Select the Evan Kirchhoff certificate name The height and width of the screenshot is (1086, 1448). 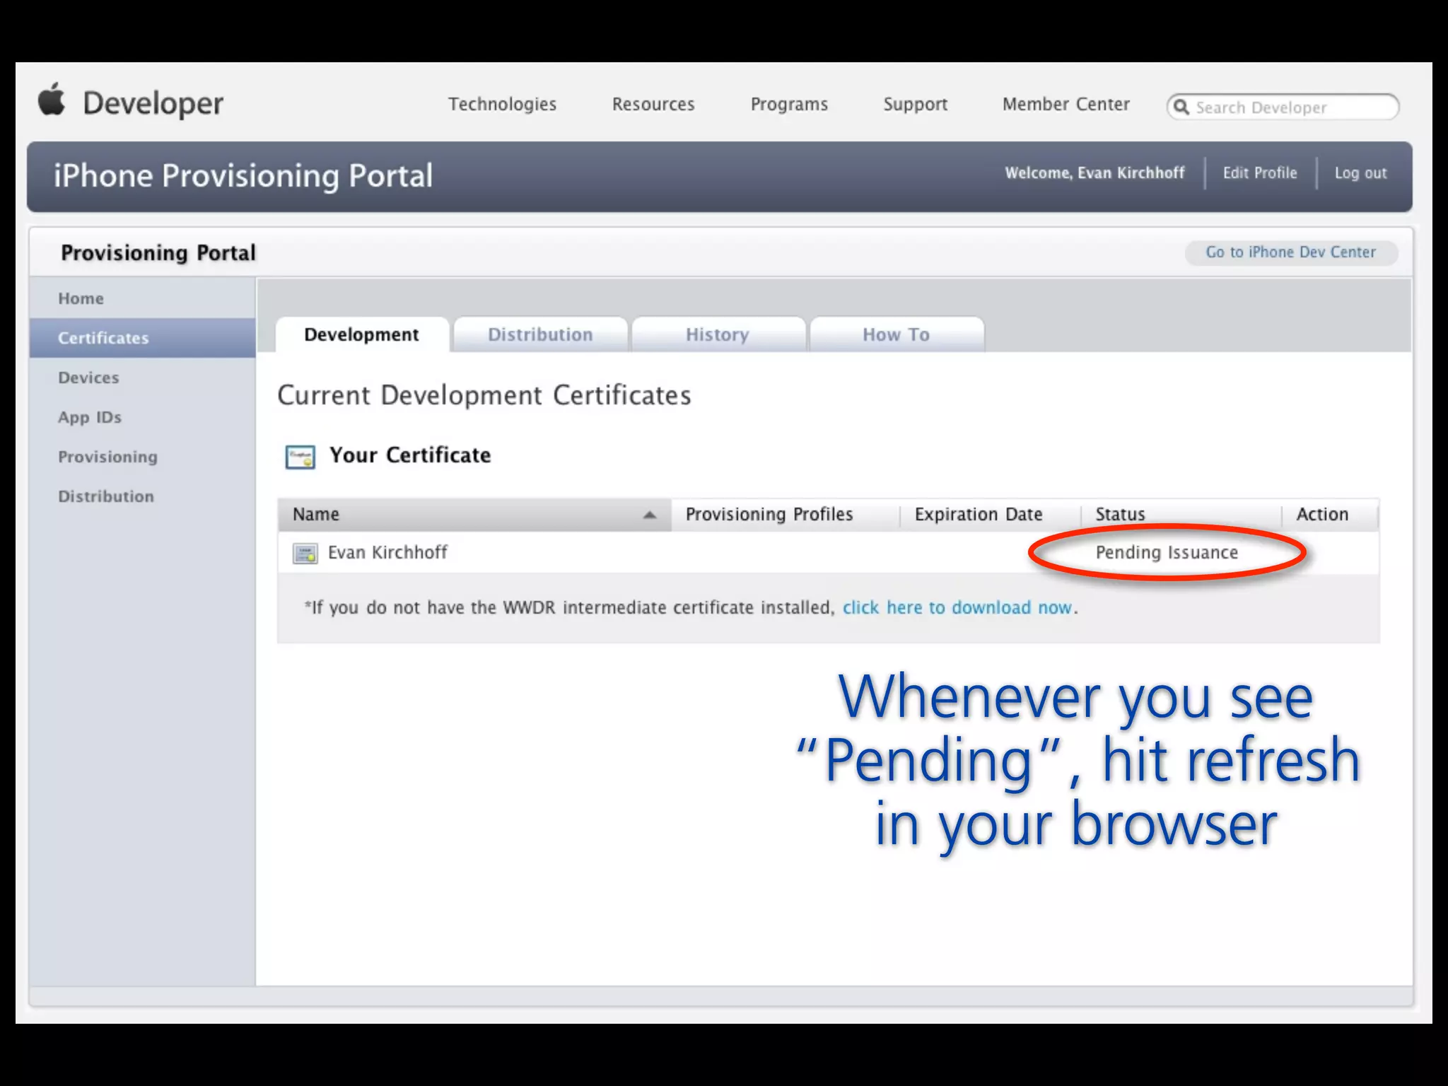(387, 553)
